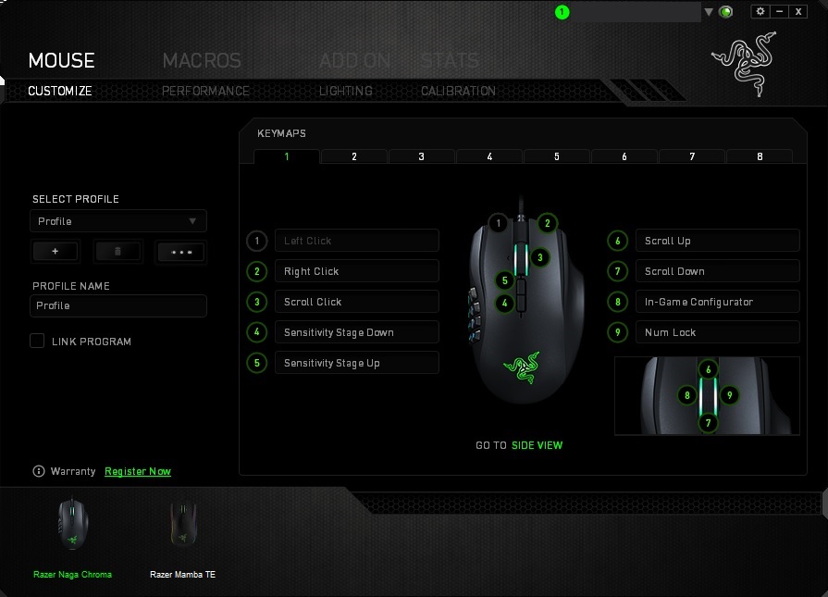Open the account dropdown arrow at top
The height and width of the screenshot is (597, 828).
tap(709, 12)
